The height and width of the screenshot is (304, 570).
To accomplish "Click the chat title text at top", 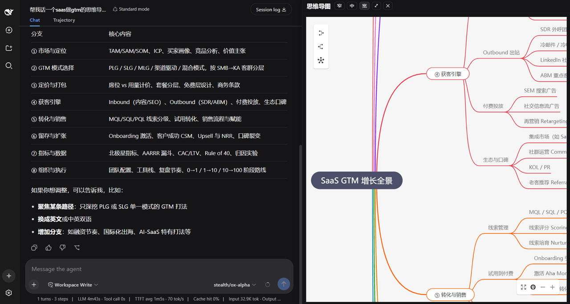I will (x=68, y=9).
